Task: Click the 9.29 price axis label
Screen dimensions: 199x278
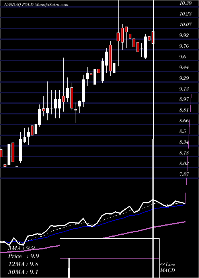Action: (185, 78)
